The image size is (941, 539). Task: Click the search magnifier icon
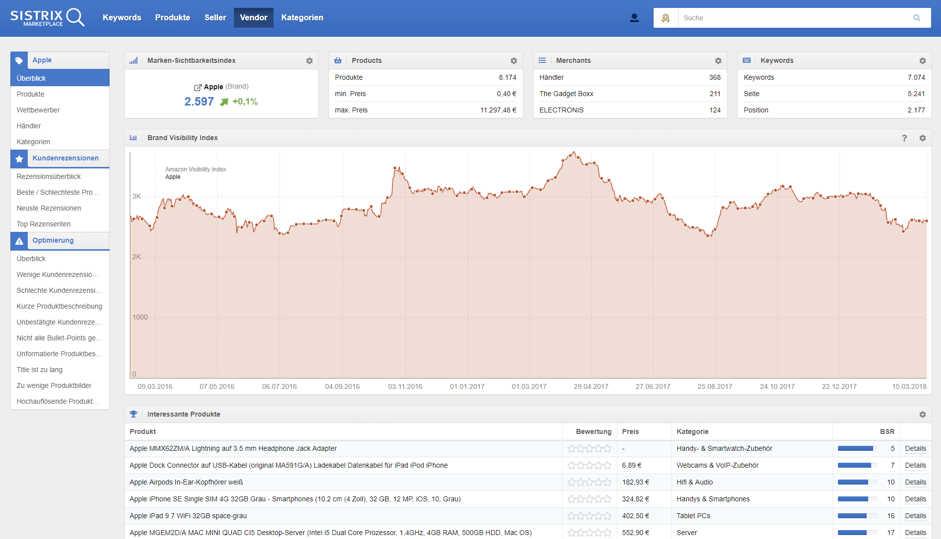[917, 18]
